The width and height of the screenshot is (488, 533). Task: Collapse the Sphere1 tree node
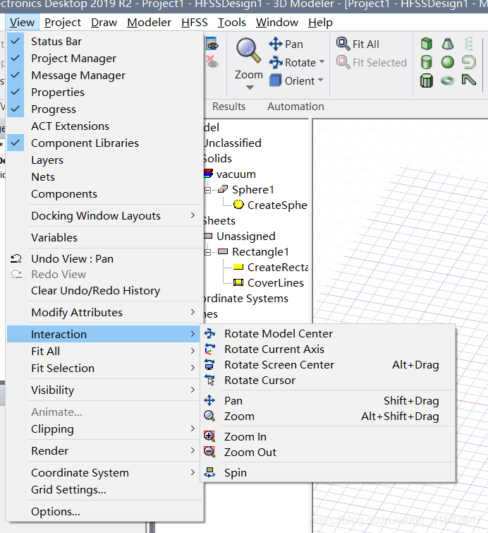tap(208, 190)
